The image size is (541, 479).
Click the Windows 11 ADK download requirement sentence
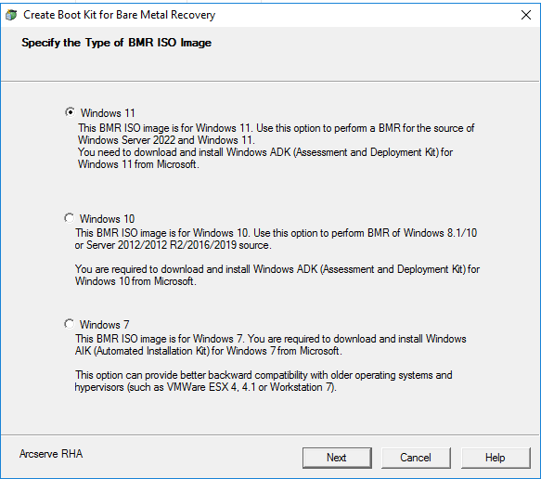(x=265, y=159)
